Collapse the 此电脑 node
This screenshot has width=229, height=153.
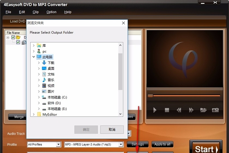(x=34, y=57)
